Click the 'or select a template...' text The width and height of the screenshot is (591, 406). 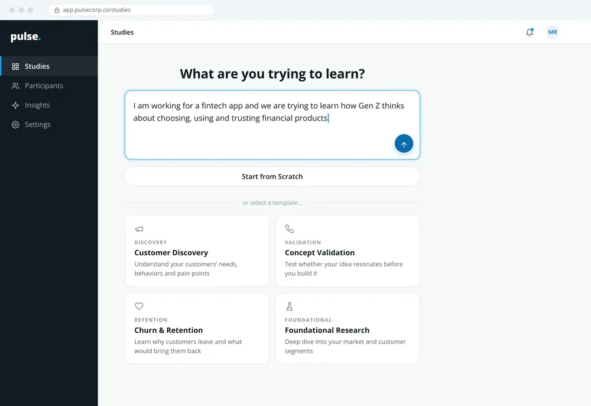point(272,203)
